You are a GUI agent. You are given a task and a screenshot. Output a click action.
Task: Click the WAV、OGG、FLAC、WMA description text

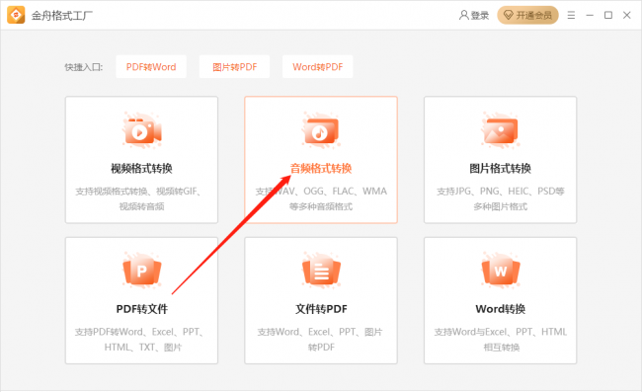[x=321, y=198]
